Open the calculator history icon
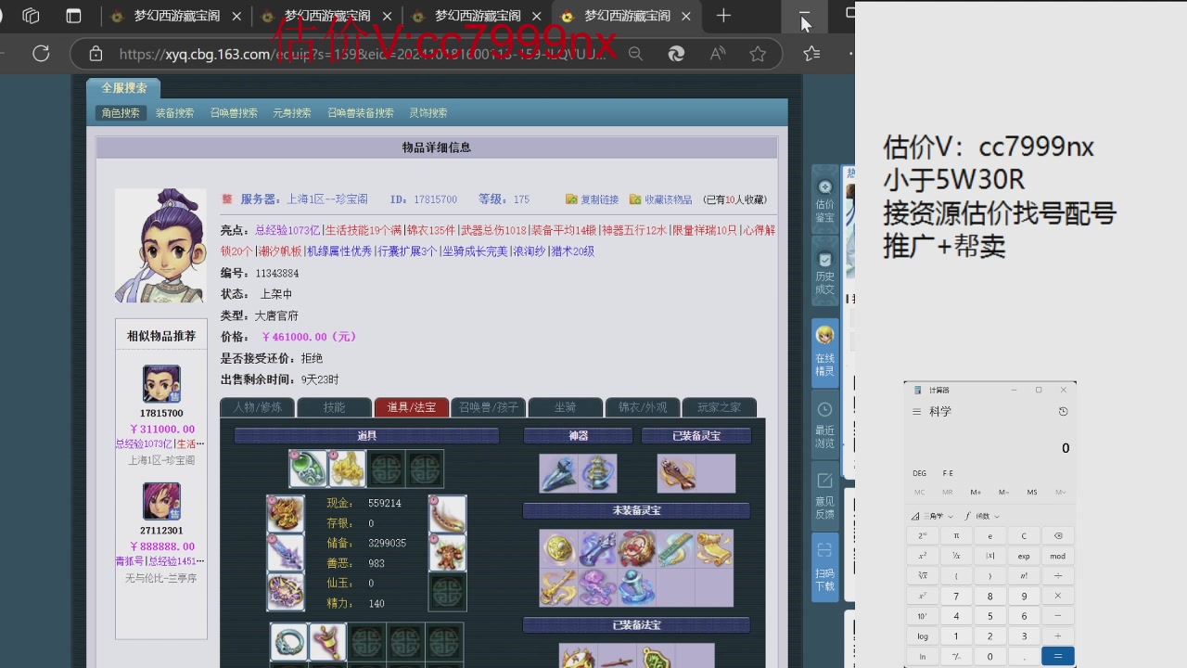 point(1063,411)
